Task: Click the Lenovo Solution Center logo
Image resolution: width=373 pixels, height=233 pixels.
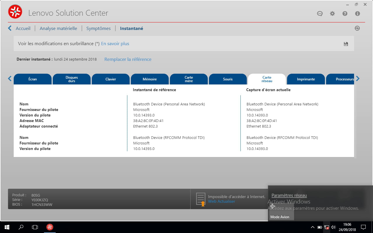Action: point(15,12)
